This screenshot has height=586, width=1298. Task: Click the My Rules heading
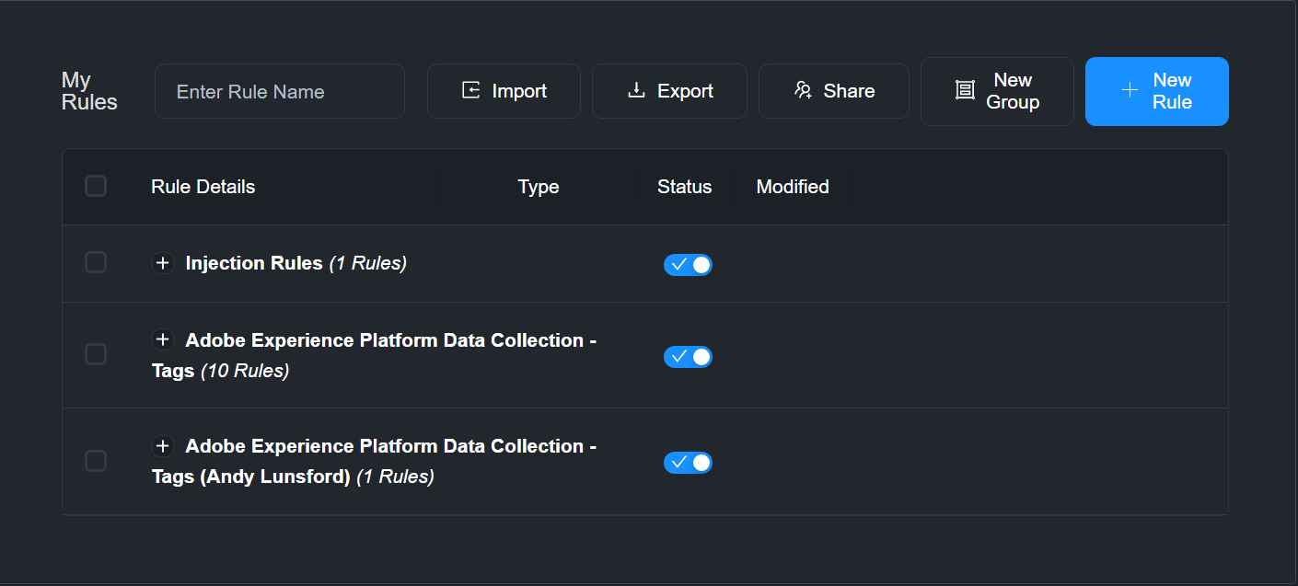89,91
